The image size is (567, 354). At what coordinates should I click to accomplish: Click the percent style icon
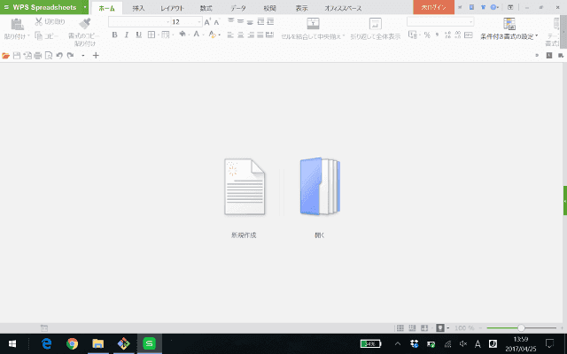[427, 35]
